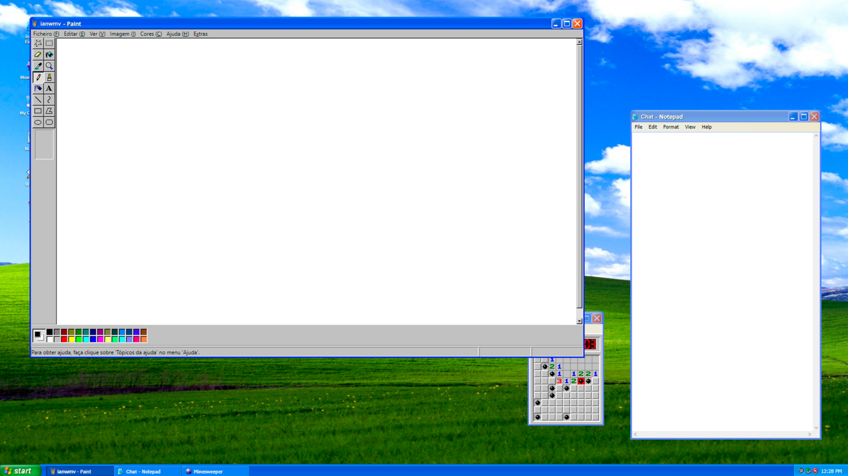Choose the brown palette swatch
This screenshot has height=476, width=848.
pos(144,332)
